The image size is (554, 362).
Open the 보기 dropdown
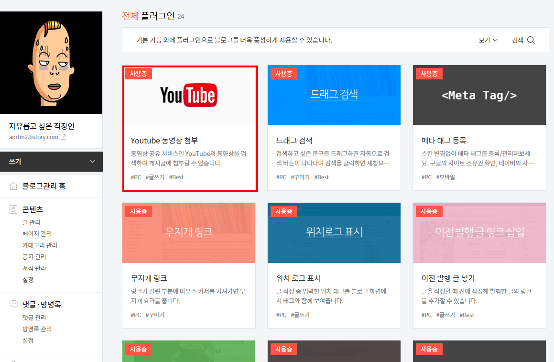(x=489, y=40)
